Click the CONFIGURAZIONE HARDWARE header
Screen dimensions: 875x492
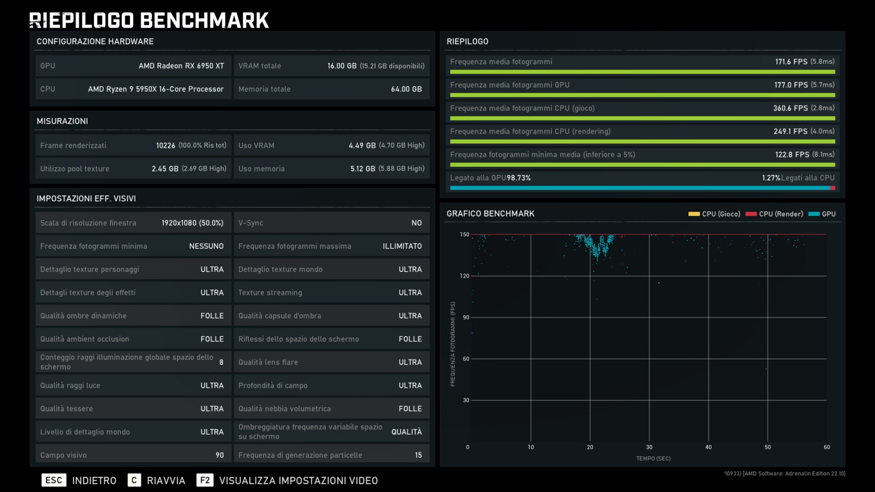pos(95,41)
